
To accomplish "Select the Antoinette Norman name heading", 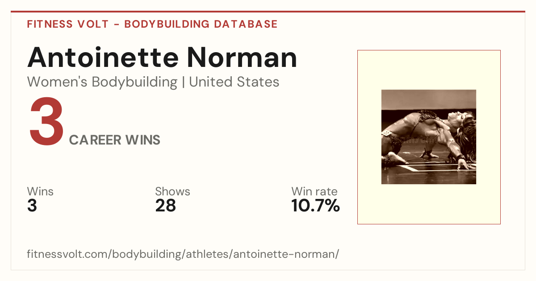I will click(162, 57).
